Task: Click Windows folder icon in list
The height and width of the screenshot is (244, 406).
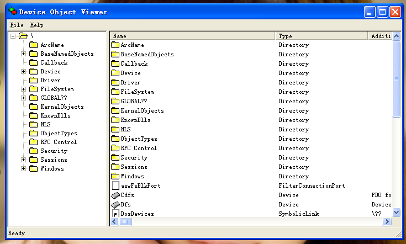Action: [x=115, y=176]
